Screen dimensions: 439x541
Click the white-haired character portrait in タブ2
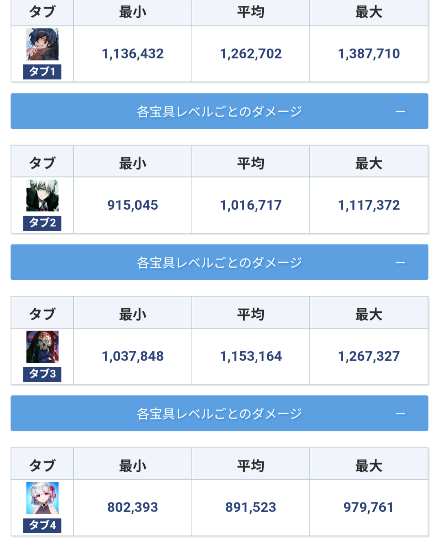point(42,195)
